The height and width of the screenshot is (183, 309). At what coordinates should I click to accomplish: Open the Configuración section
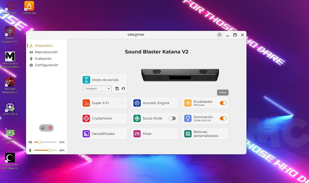coord(46,65)
